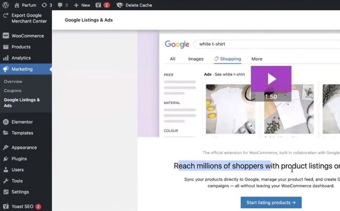Screen dimensions: 340x211
Task: Open the comments bubble icon
Action: pos(60,5)
